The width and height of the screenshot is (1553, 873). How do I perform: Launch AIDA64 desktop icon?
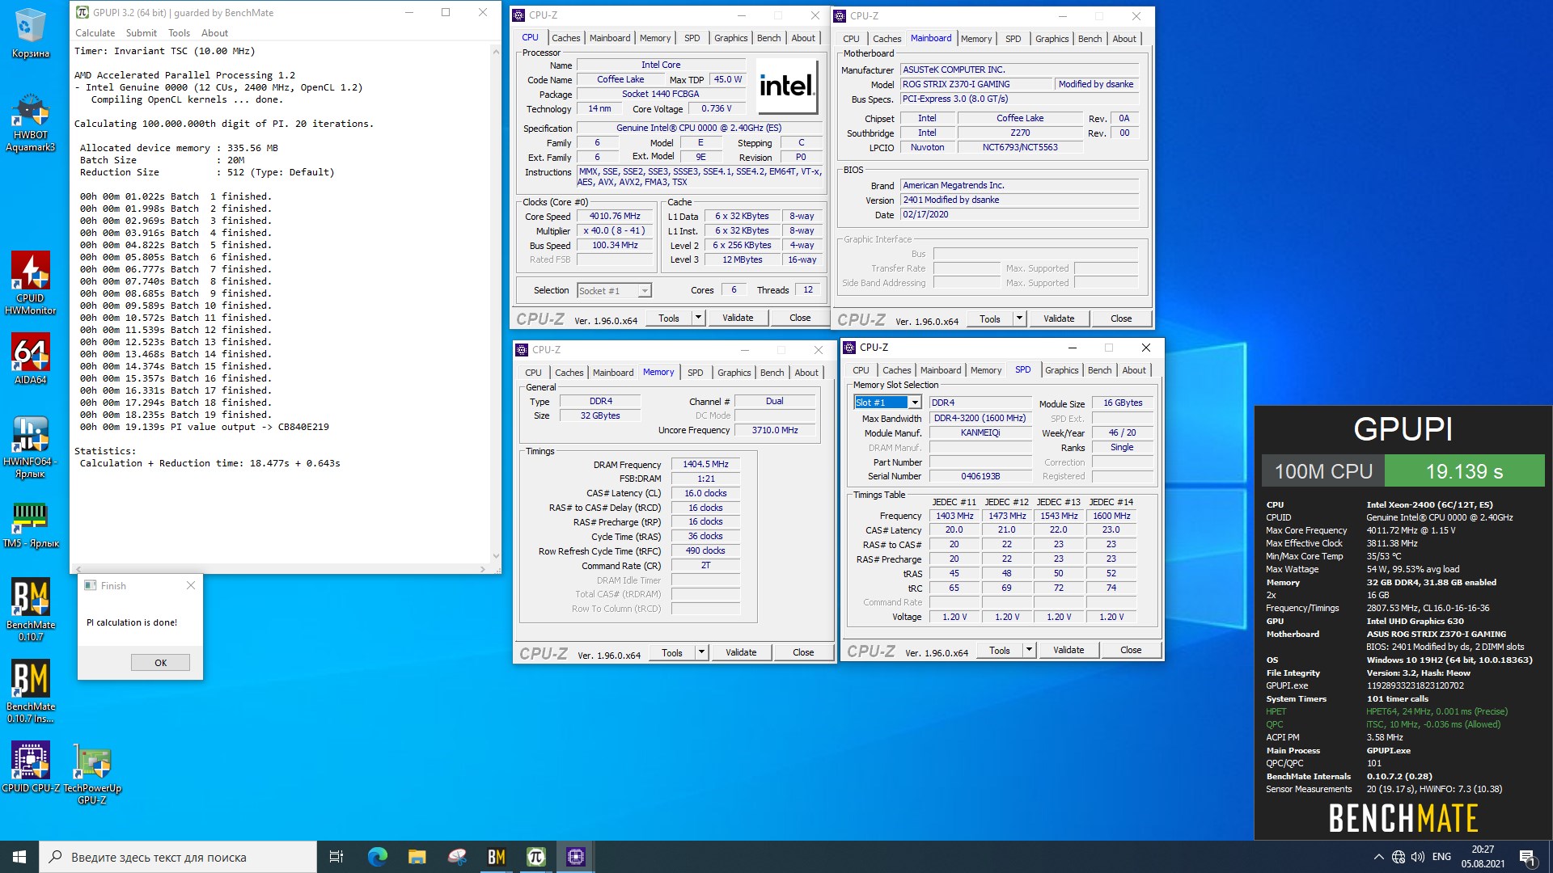coord(30,359)
